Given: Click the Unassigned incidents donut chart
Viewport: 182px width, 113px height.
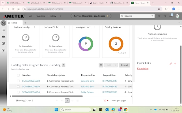Looking at the screenshot, I should coord(86,44).
